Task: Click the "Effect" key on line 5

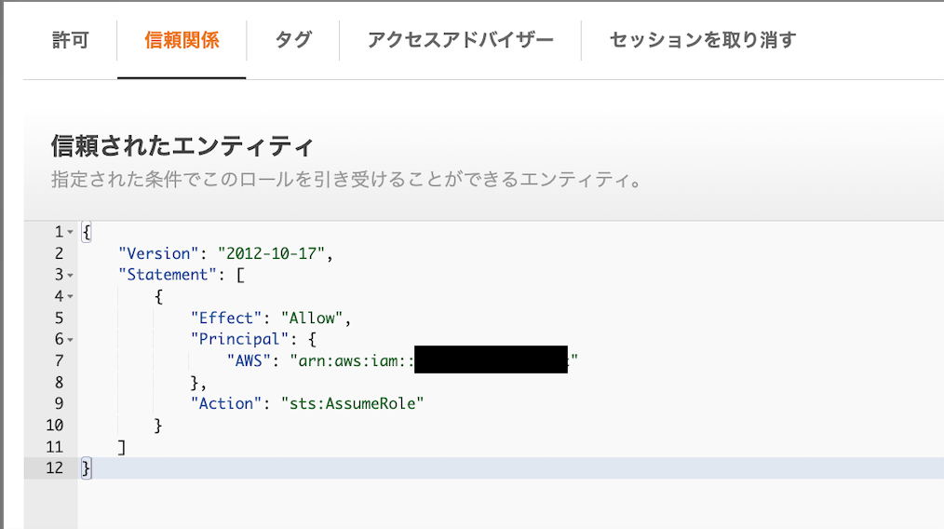Action: point(226,319)
